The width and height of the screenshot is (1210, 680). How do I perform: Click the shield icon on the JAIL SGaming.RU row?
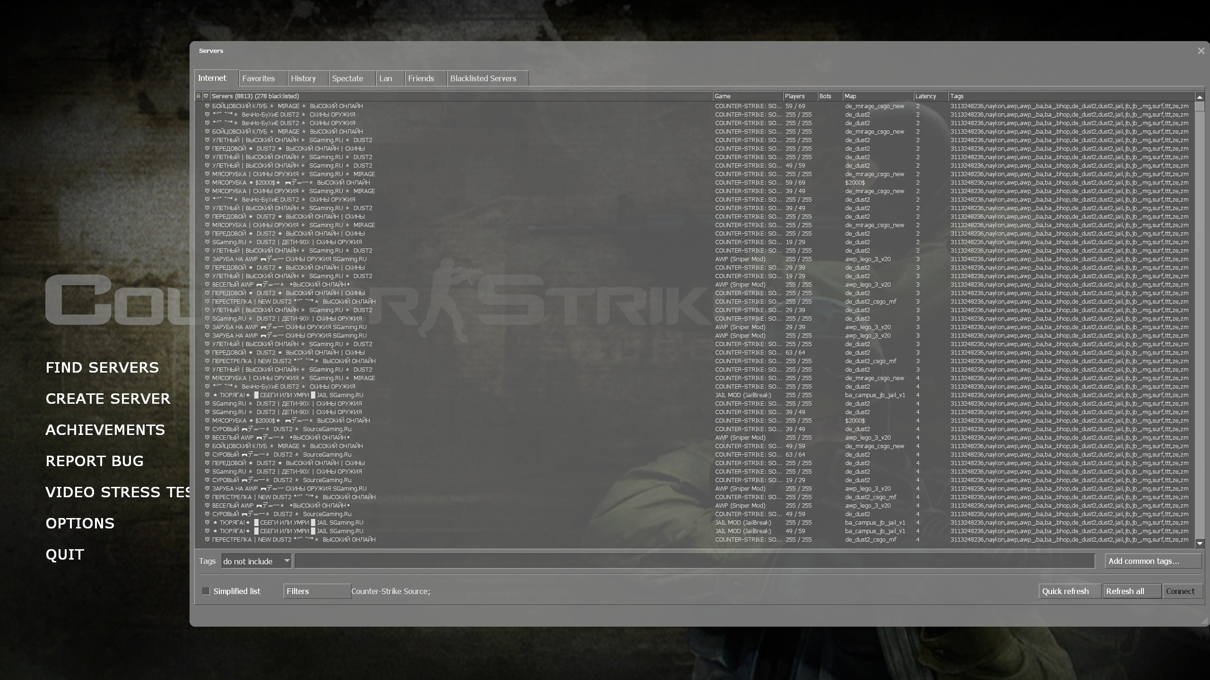tap(207, 395)
